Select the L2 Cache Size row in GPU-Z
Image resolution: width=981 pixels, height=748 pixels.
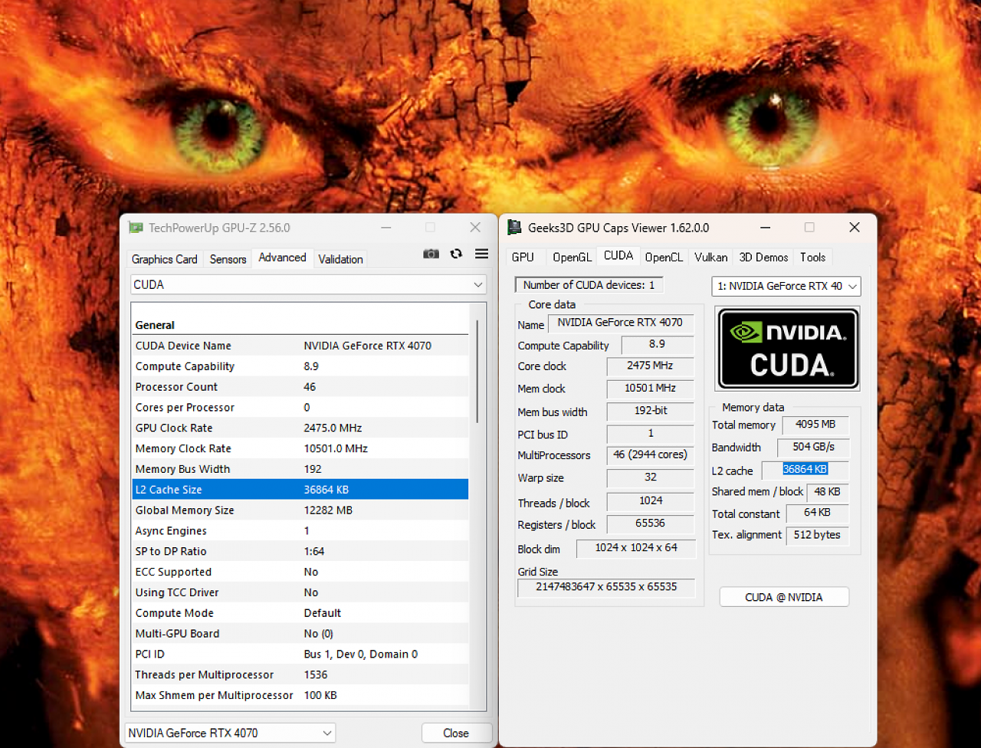(300, 489)
